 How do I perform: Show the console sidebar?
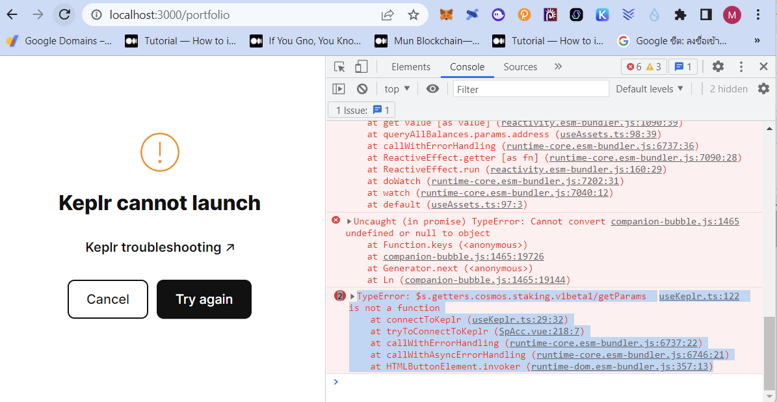click(339, 88)
